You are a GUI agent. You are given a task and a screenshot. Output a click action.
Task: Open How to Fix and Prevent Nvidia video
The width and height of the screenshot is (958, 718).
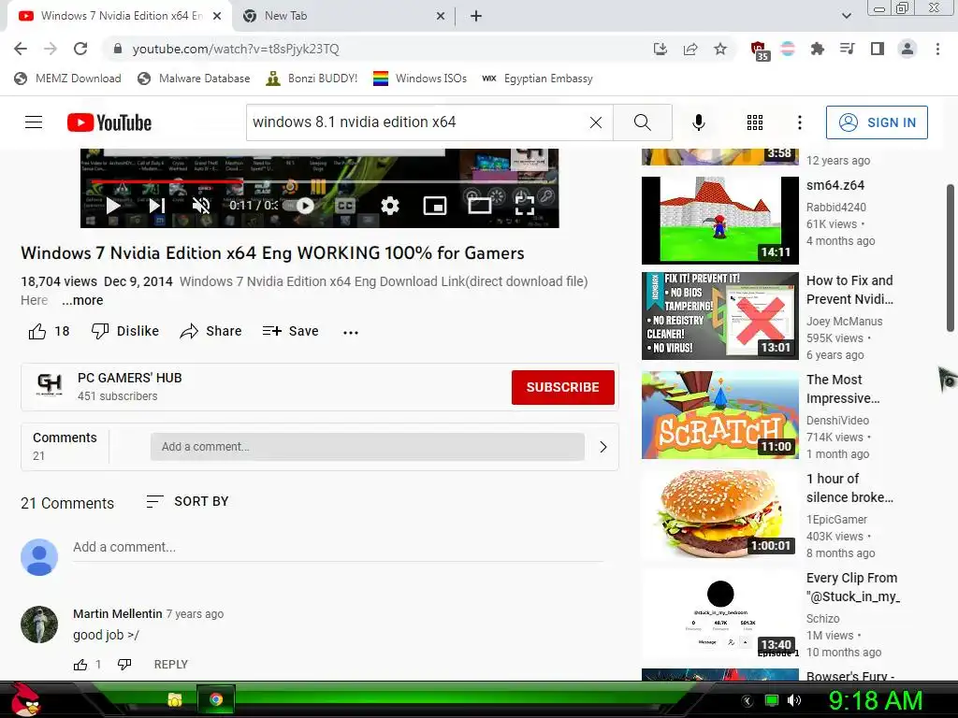pyautogui.click(x=719, y=316)
